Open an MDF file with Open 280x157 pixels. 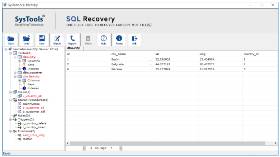tap(11, 40)
